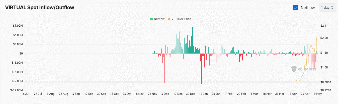Click the long red bar near 4 Dec
This screenshot has height=104, width=338.
coord(164,68)
